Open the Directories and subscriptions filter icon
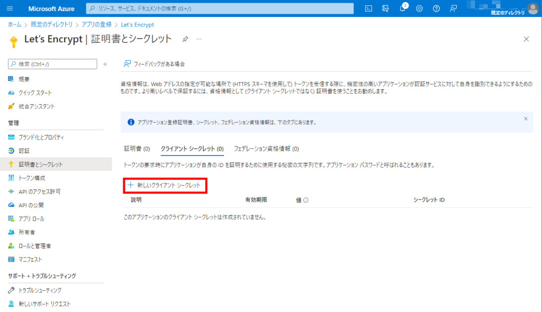This screenshot has width=542, height=312. [x=385, y=8]
